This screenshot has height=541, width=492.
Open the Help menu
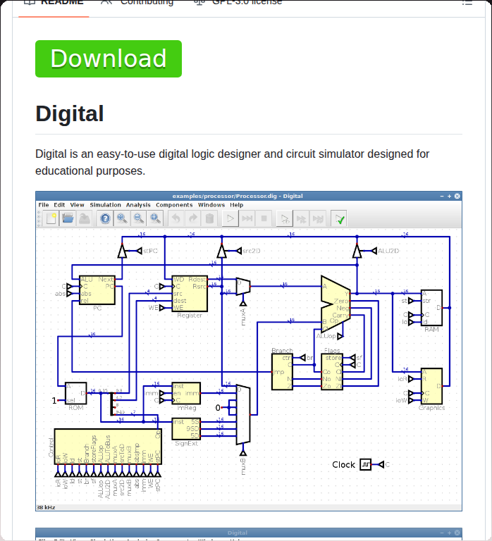coord(237,205)
